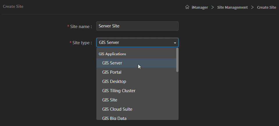Click the Create Site breadcrumb item
Viewport: 279px width, 126px height.
[266, 7]
